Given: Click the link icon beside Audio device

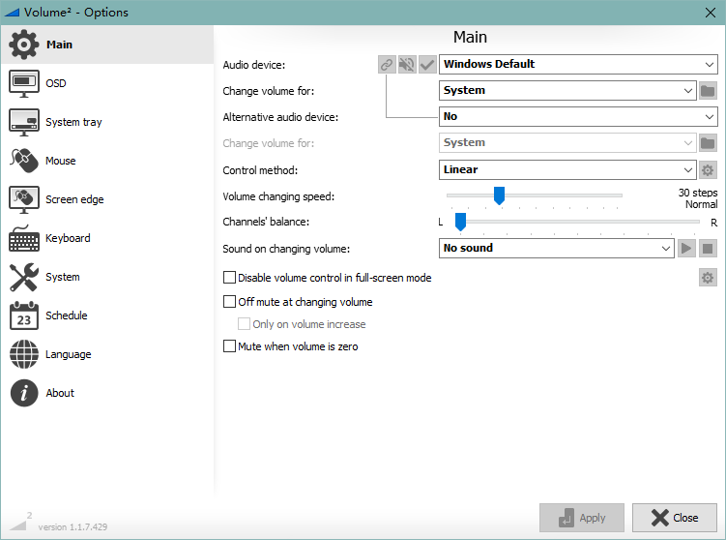Looking at the screenshot, I should [387, 65].
